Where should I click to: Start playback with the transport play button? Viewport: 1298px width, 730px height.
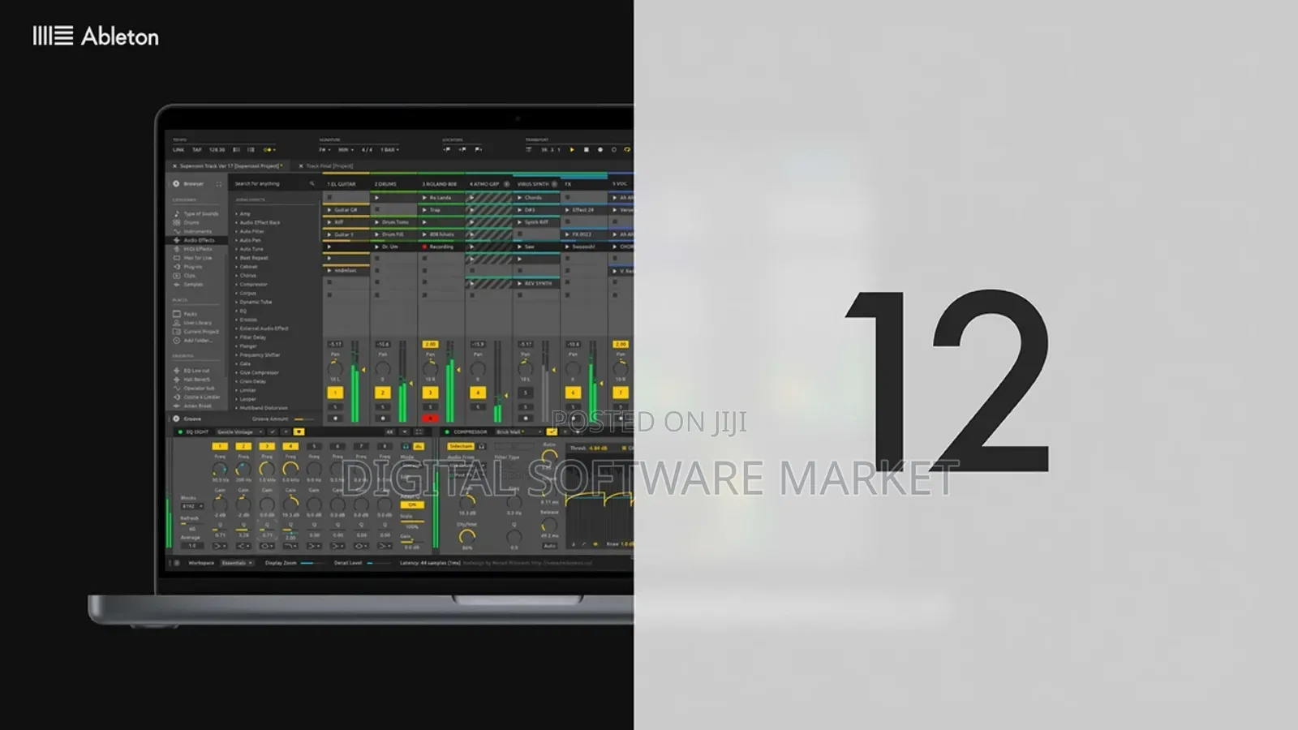click(x=572, y=150)
